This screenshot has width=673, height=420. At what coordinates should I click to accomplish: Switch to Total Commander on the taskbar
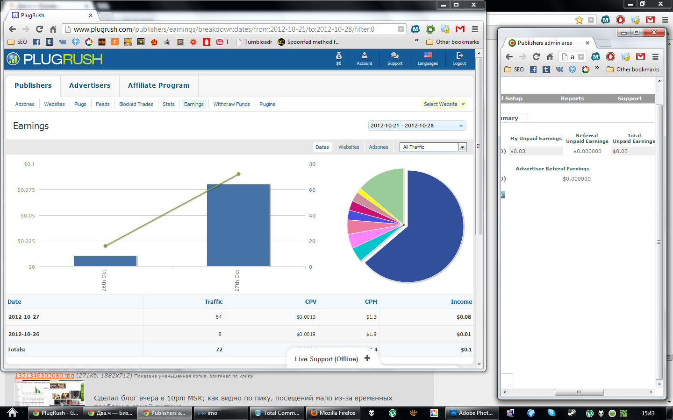coord(277,413)
